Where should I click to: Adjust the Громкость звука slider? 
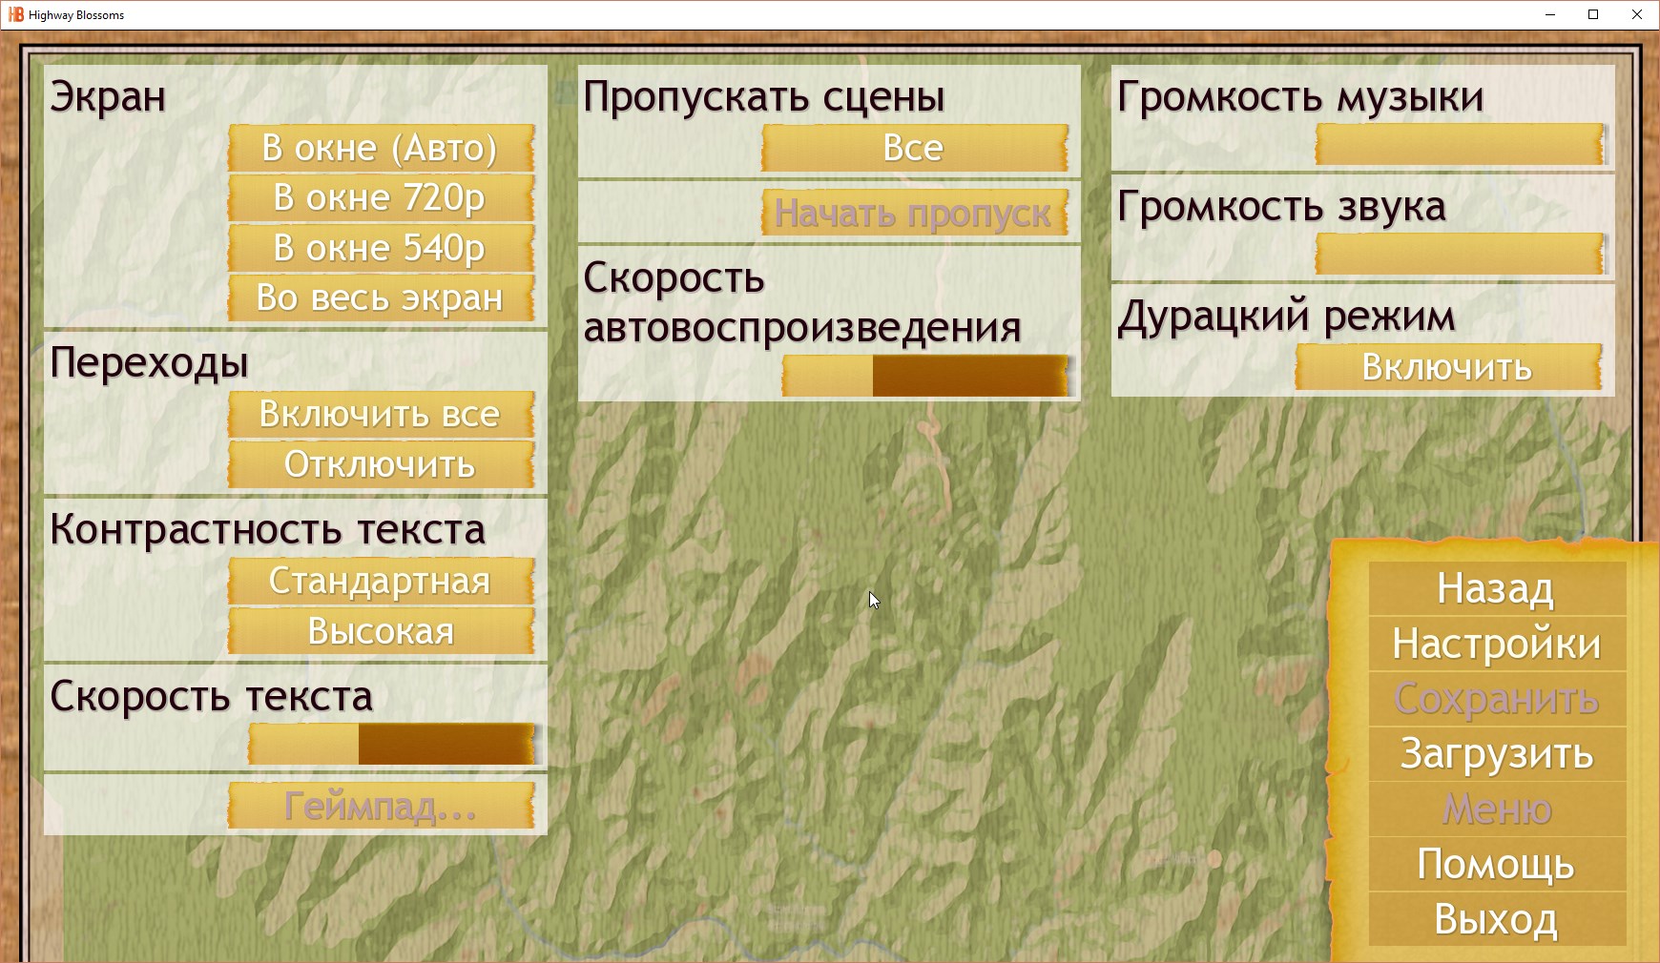click(1460, 255)
